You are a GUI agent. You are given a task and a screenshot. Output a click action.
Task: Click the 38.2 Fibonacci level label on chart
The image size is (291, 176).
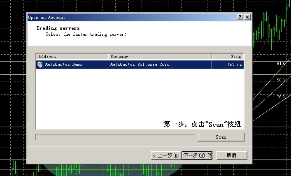pos(281,97)
